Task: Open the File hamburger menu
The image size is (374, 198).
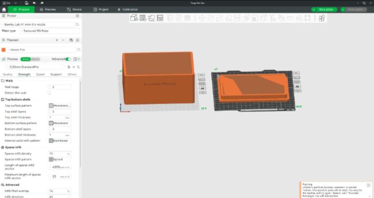Action: tap(7, 3)
